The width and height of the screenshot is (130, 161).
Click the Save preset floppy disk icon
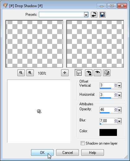(102, 15)
